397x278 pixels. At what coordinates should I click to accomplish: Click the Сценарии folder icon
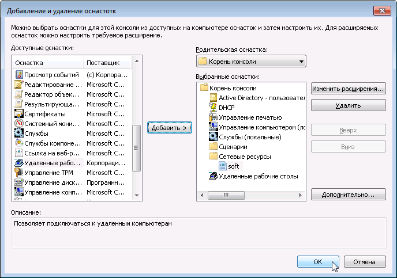click(214, 146)
